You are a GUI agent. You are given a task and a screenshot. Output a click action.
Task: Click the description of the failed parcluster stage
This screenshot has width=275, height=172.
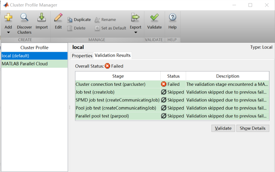(x=227, y=84)
